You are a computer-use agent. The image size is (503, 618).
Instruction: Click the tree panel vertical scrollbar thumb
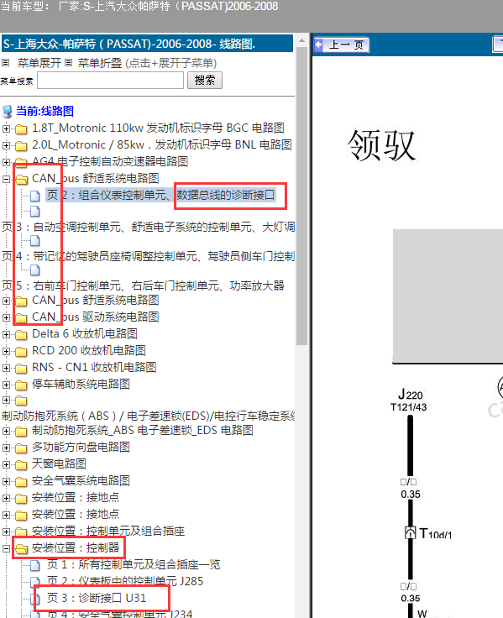(301, 196)
